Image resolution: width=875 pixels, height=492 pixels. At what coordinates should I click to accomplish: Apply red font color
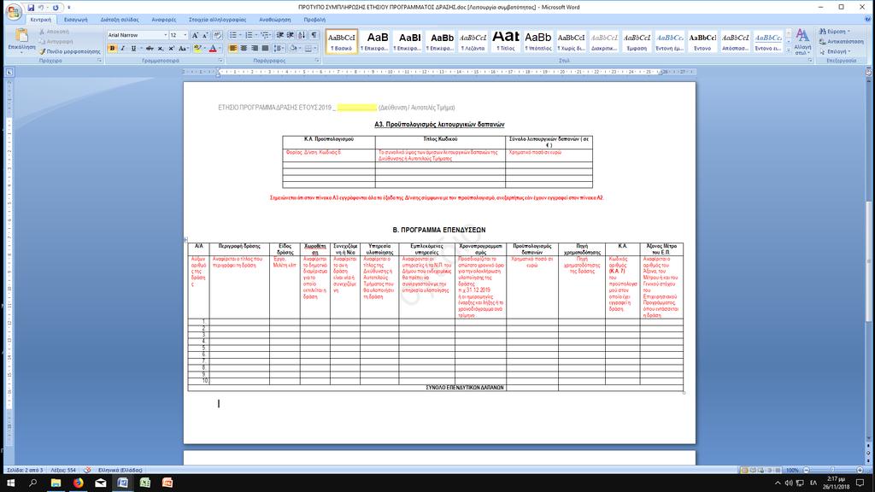pyautogui.click(x=213, y=49)
